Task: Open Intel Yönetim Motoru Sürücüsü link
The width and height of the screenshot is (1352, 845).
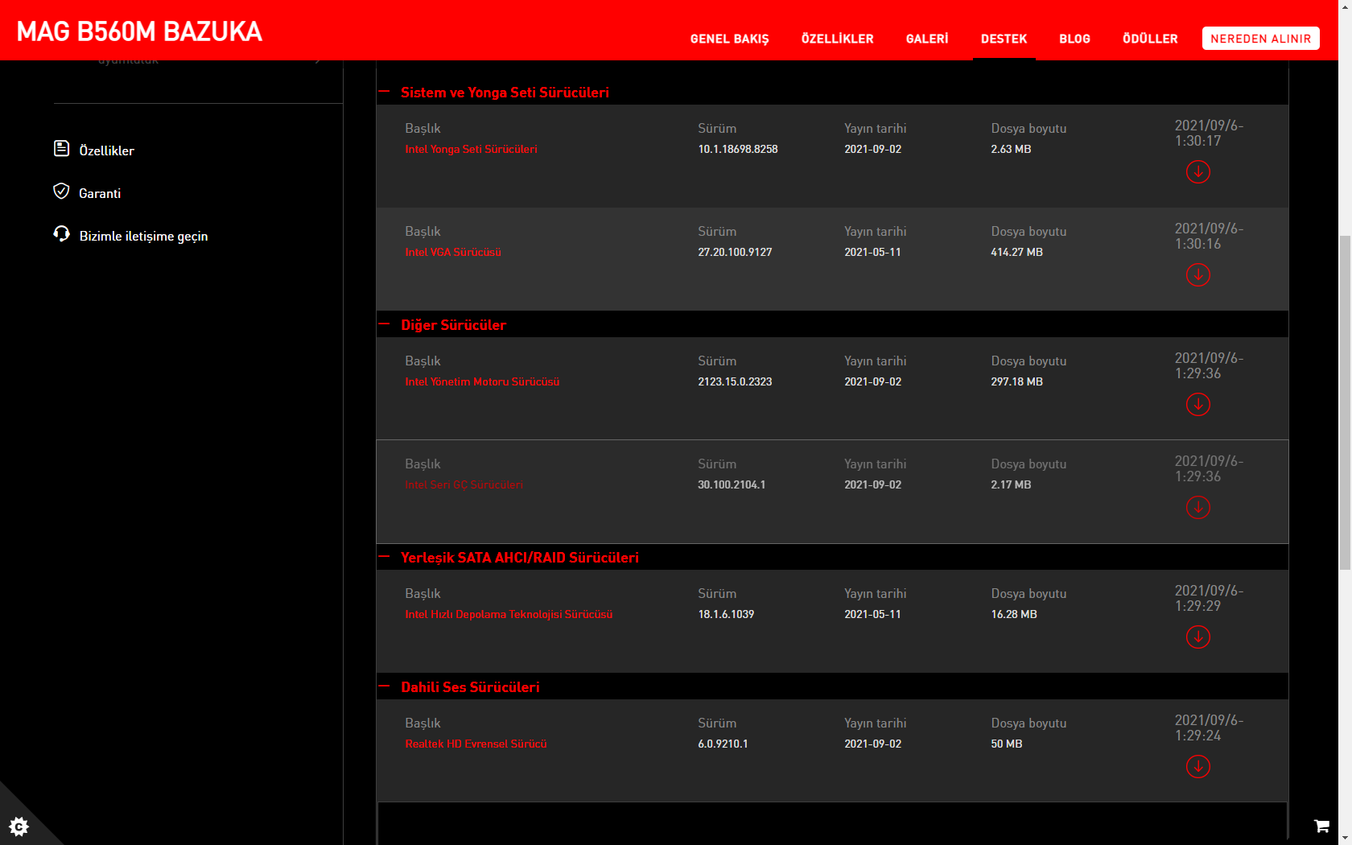Action: [482, 381]
